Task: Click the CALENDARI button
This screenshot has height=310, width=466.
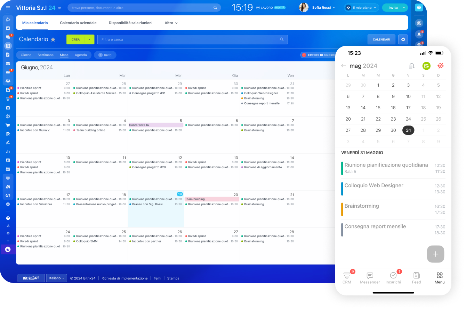Action: click(381, 40)
